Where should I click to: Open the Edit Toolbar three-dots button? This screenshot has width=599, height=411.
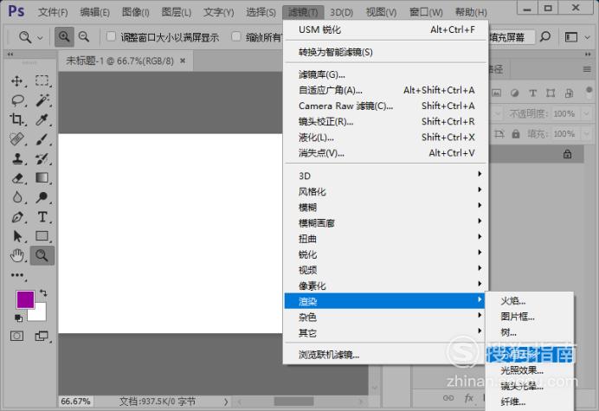(16, 275)
